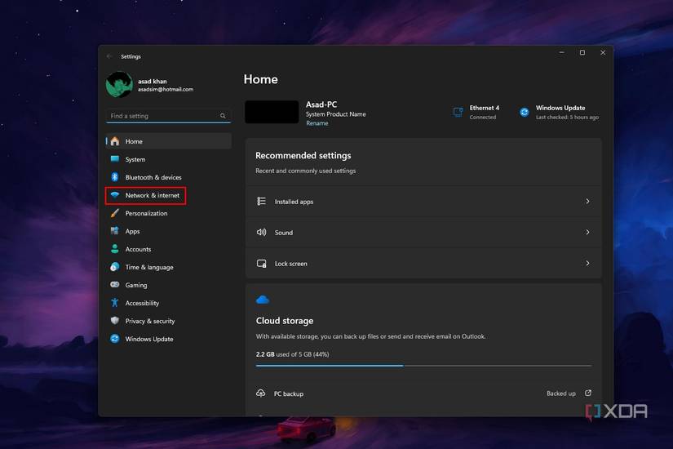
Task: Click the asad khan profile avatar
Action: point(119,85)
